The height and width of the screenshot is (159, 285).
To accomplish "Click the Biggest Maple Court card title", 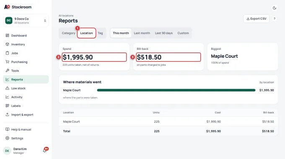I will point(224,56).
